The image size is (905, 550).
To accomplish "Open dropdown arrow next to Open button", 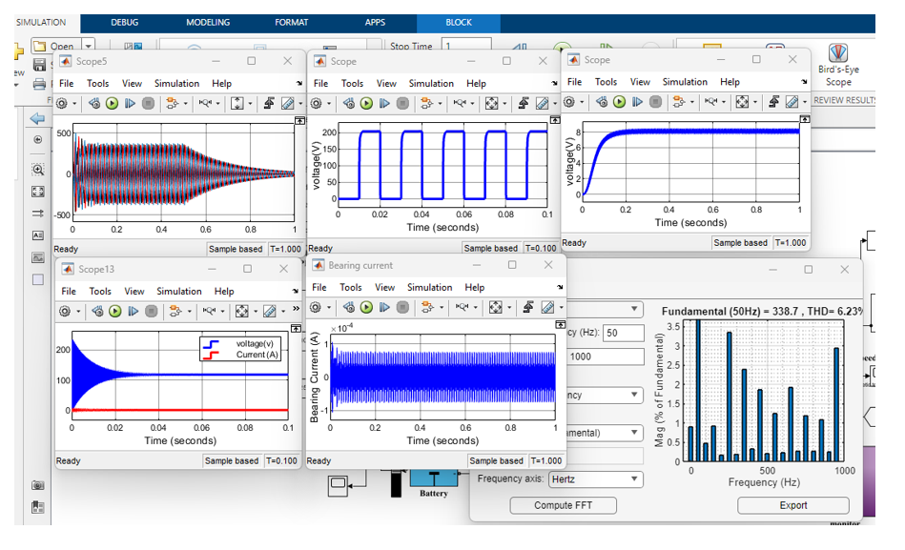I will click(89, 46).
